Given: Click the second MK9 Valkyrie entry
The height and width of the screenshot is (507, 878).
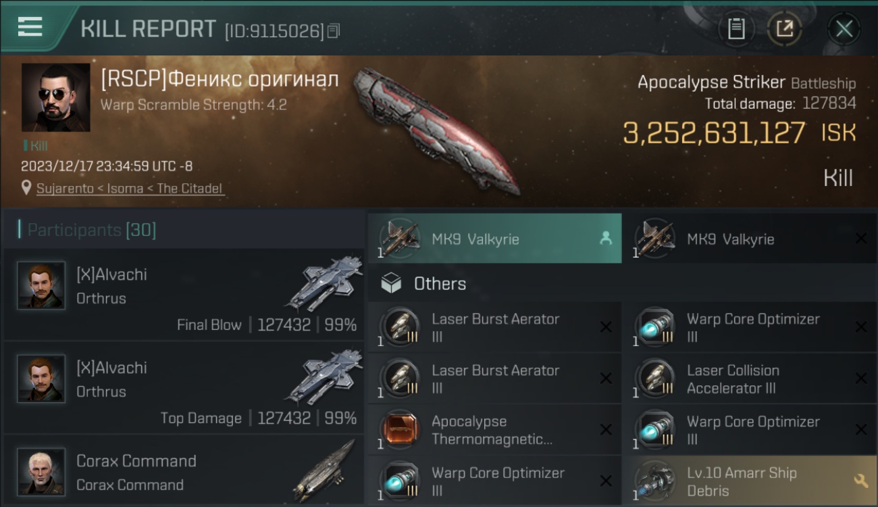Looking at the screenshot, I should [750, 239].
